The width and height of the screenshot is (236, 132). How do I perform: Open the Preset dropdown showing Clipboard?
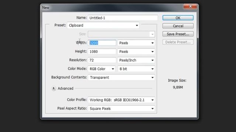103,25
